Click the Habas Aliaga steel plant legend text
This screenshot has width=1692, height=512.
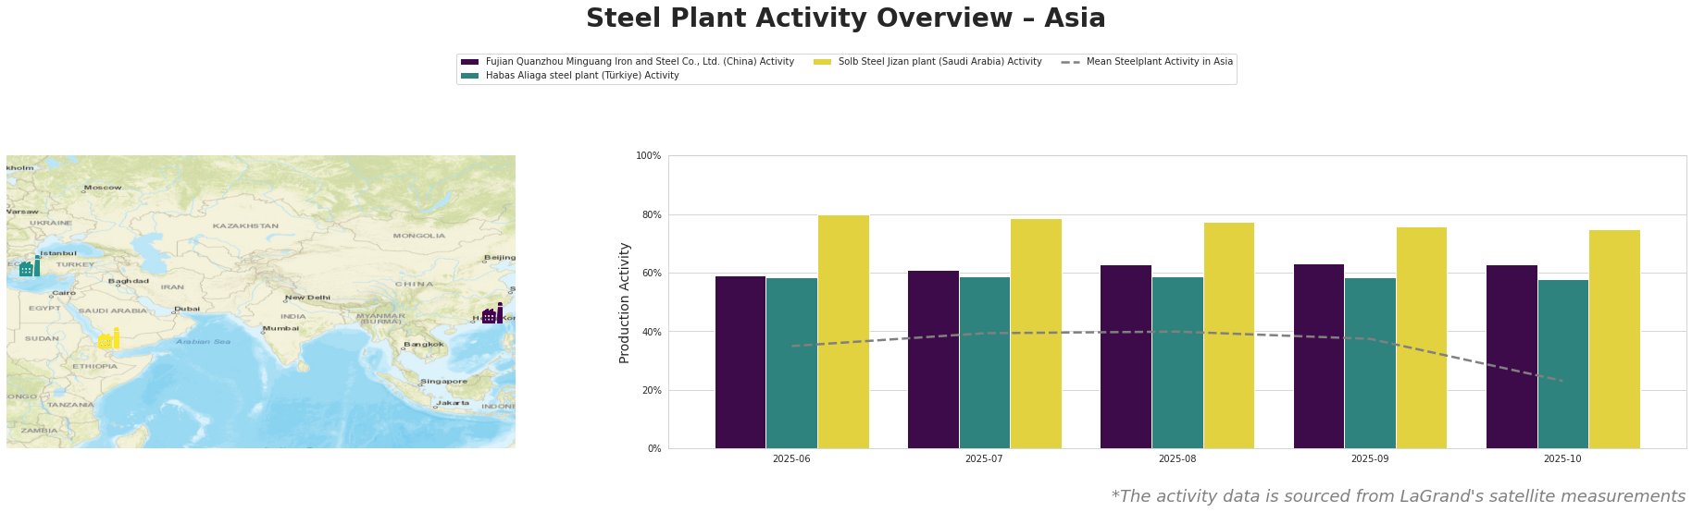tap(582, 76)
